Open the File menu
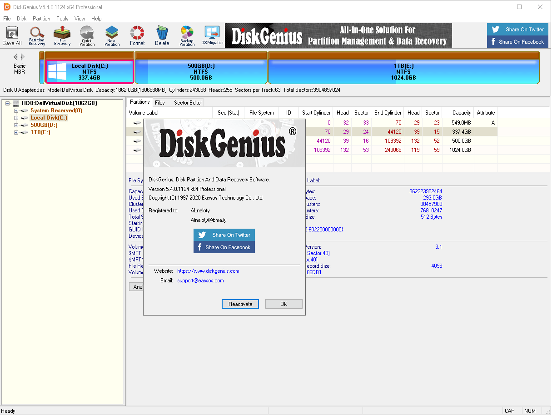552x416 pixels. pos(7,19)
